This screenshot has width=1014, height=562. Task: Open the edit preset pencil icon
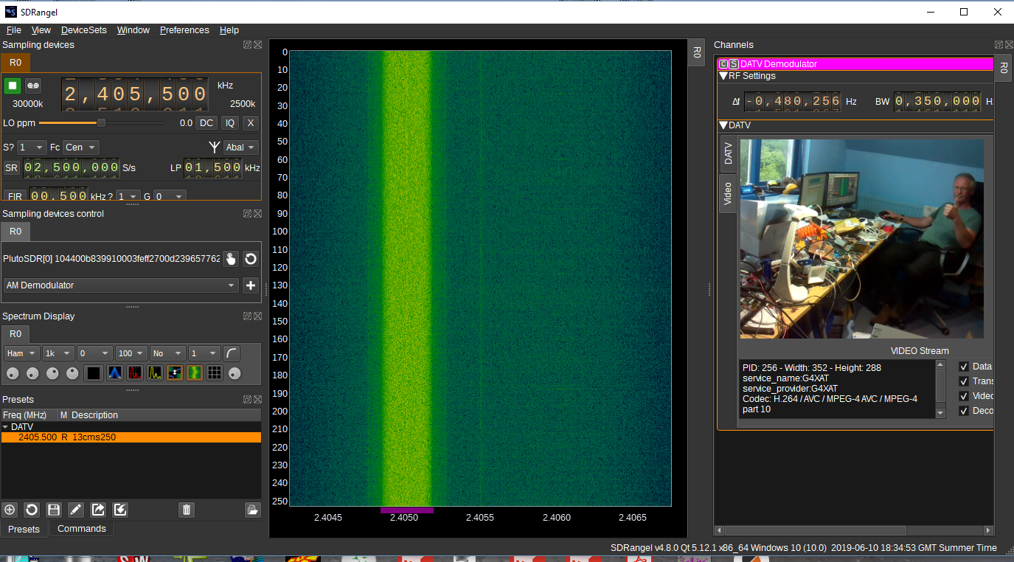[75, 509]
